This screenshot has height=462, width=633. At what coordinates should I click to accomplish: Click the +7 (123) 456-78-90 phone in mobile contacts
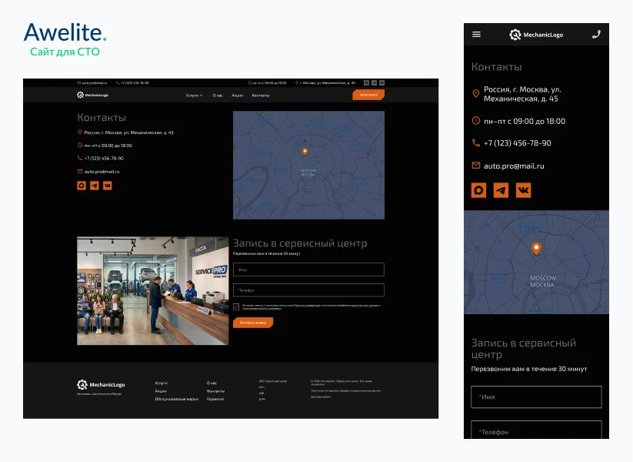517,143
